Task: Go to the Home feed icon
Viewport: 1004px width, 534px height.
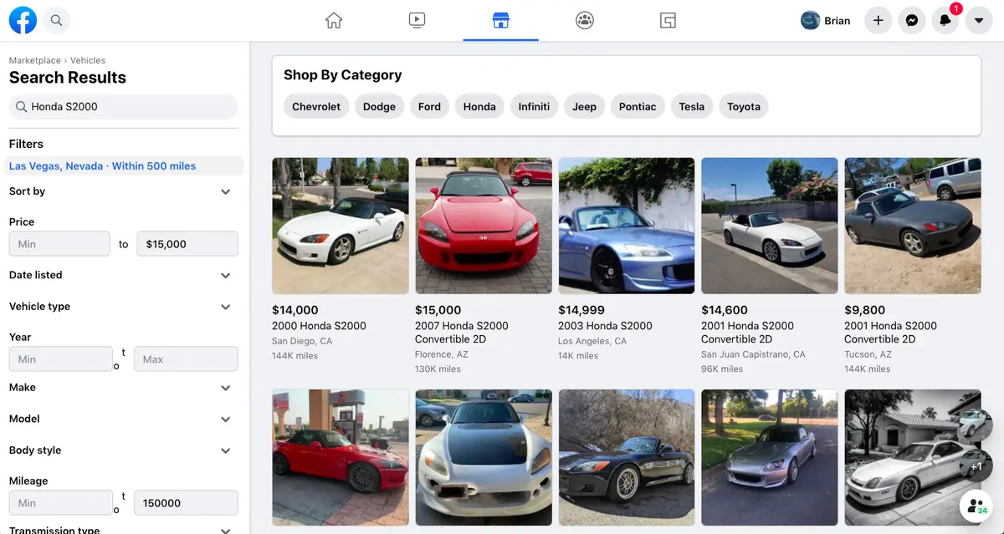Action: (333, 19)
